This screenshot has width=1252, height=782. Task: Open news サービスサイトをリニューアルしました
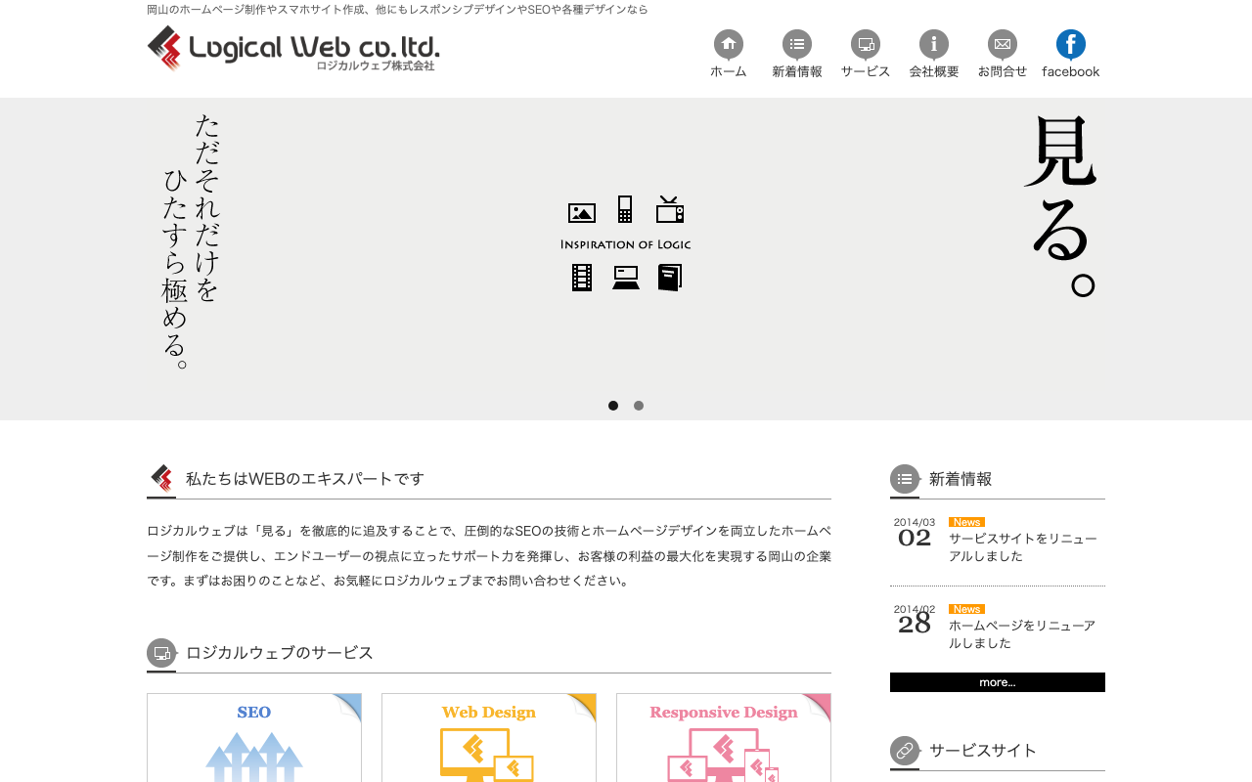point(1023,547)
